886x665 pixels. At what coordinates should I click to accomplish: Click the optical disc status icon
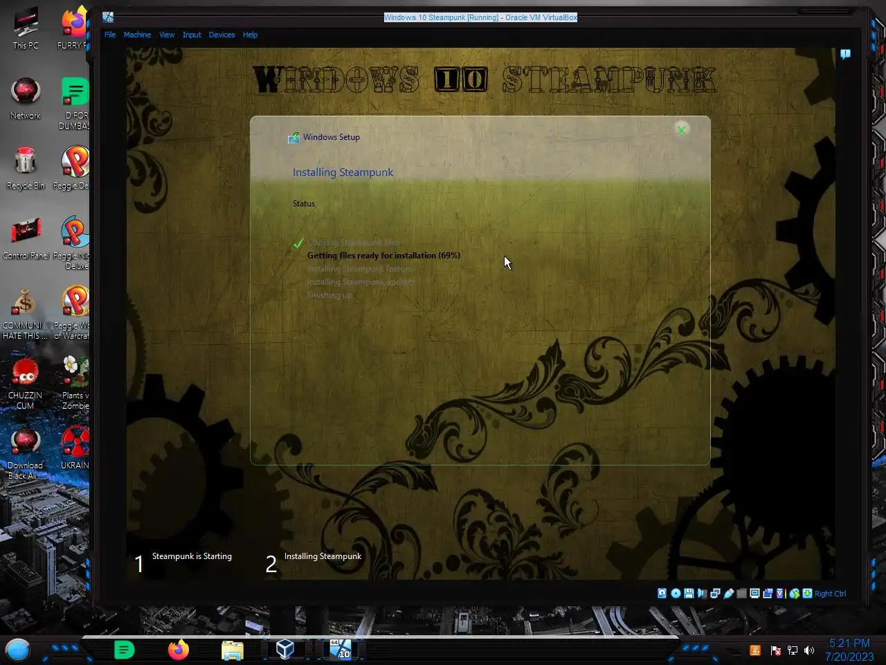tap(676, 594)
